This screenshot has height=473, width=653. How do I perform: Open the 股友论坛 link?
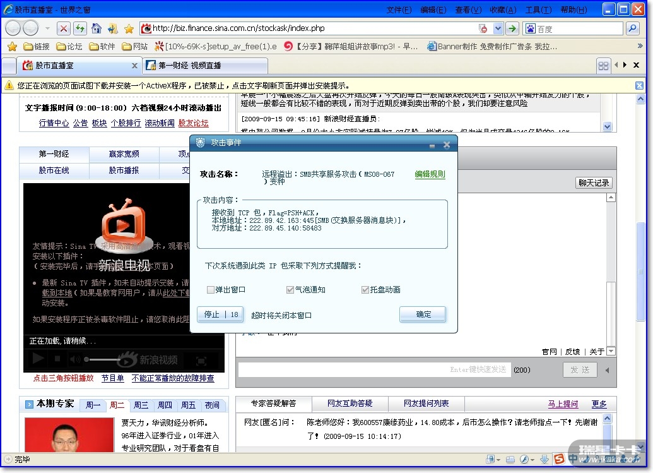tap(193, 123)
